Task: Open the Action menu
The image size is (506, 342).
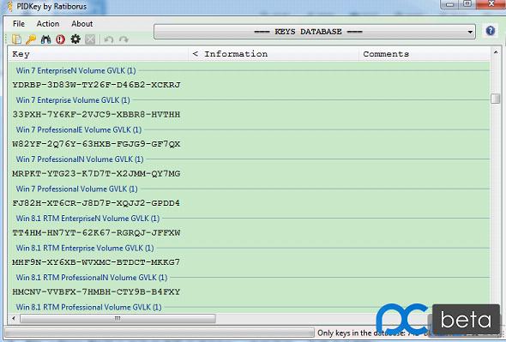Action: [48, 24]
